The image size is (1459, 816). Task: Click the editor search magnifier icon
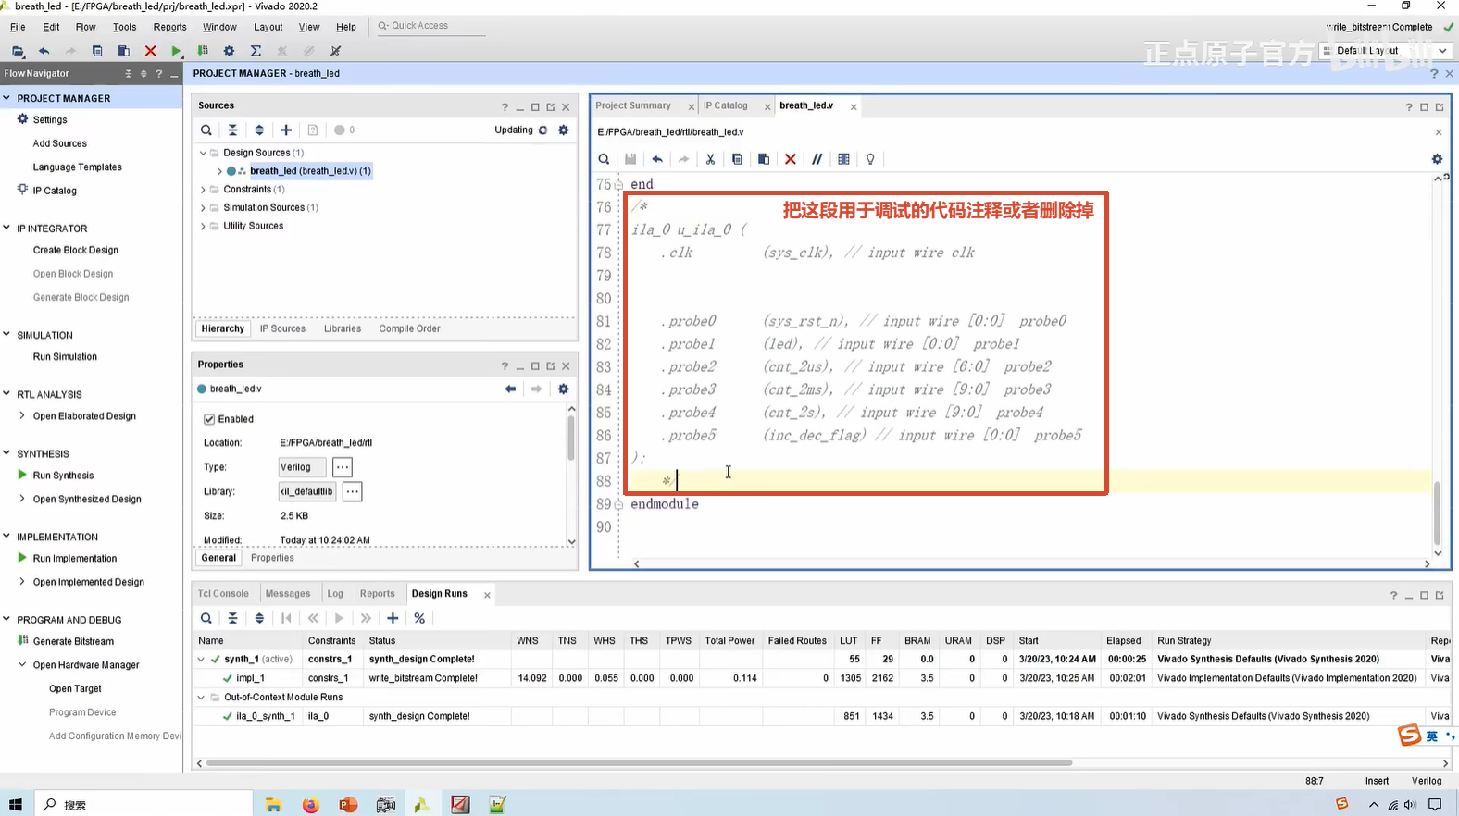(x=604, y=159)
